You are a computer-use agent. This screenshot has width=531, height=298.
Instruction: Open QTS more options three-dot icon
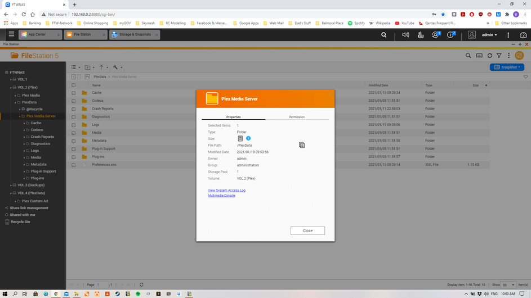pos(508,34)
